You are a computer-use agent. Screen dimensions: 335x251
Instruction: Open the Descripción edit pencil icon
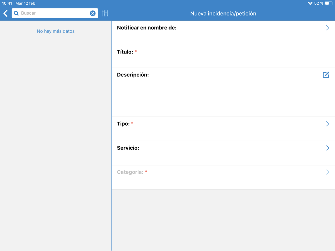click(326, 75)
